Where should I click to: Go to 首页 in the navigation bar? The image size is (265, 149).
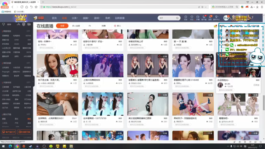(x=54, y=18)
